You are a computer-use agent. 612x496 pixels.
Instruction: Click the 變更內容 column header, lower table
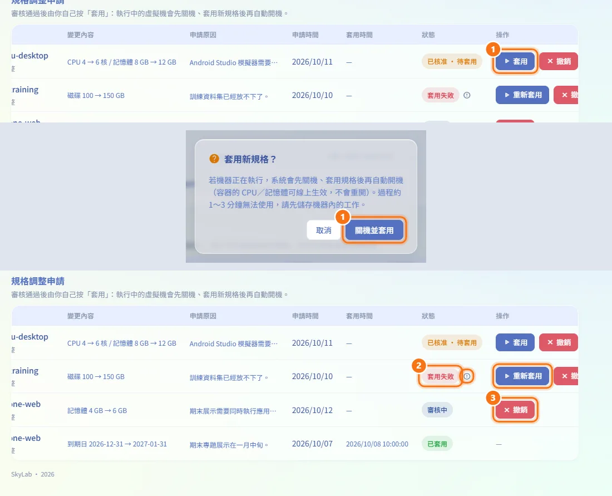pos(81,316)
